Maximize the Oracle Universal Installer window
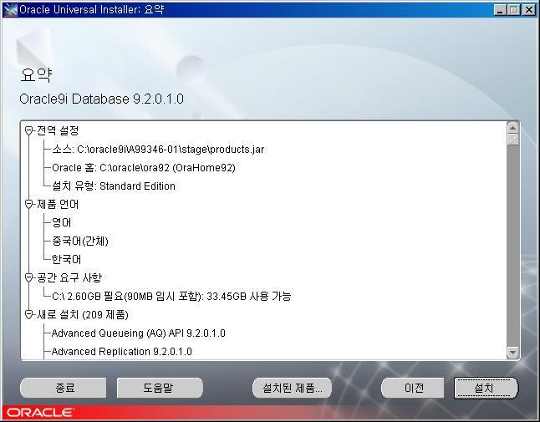Viewport: 540px width, 422px height. point(513,10)
